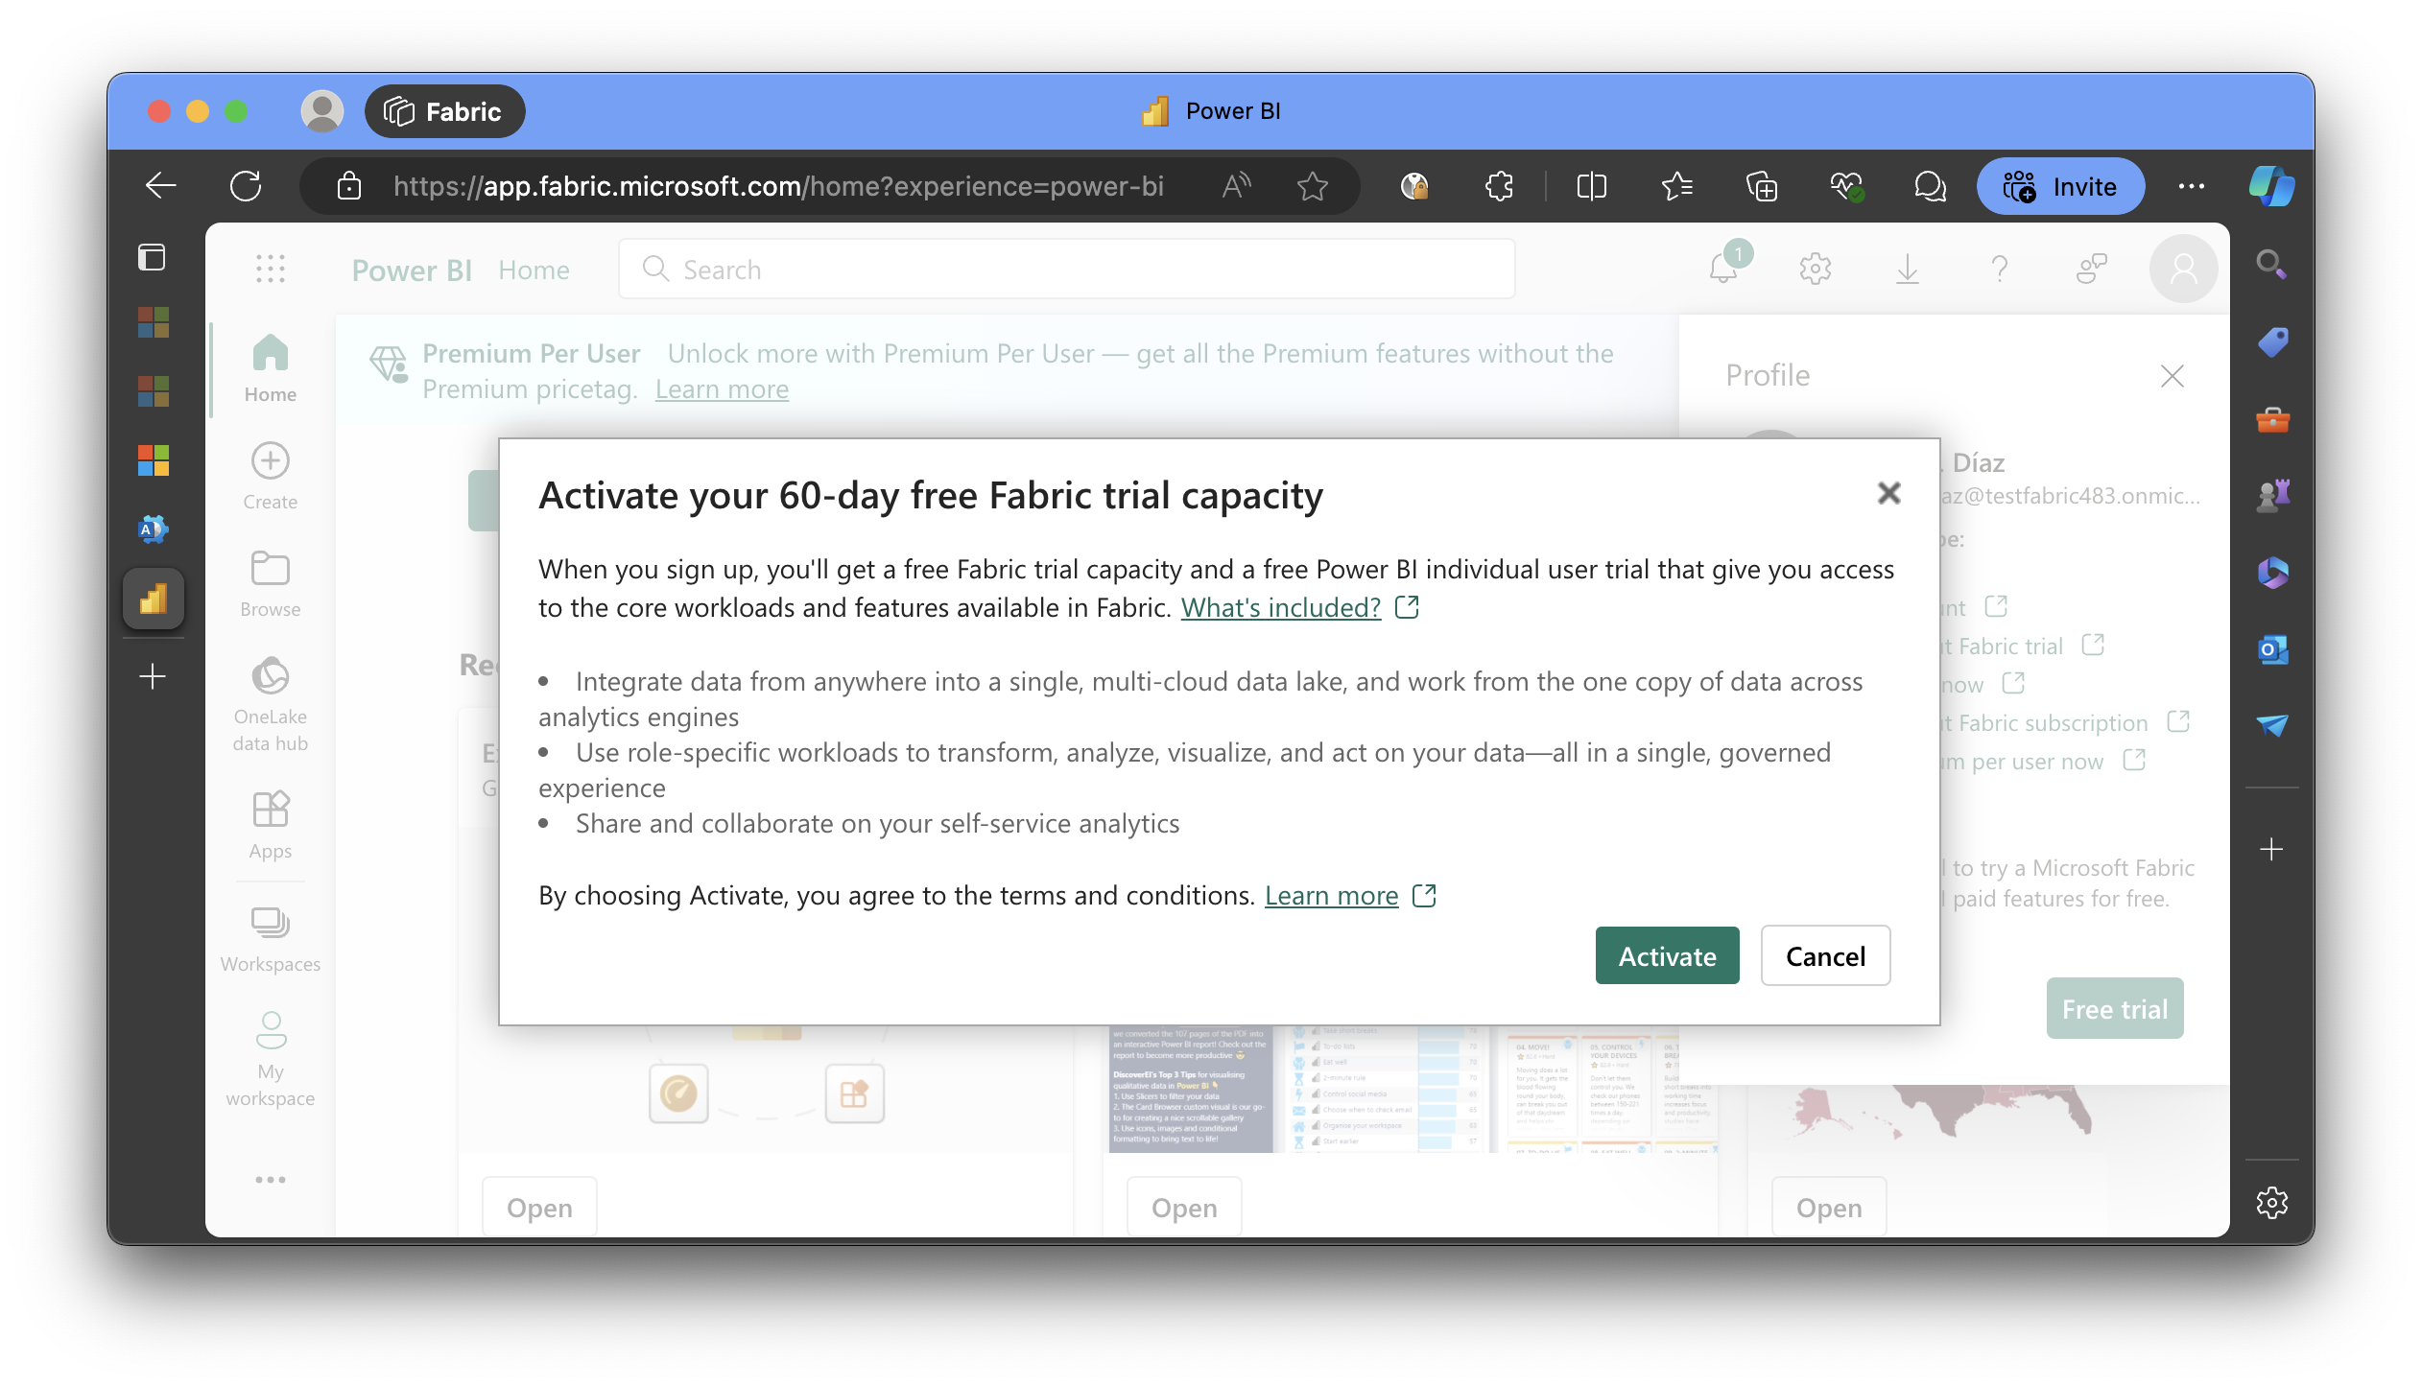The width and height of the screenshot is (2422, 1387).
Task: Open the app launcher waffle grid
Action: click(271, 269)
